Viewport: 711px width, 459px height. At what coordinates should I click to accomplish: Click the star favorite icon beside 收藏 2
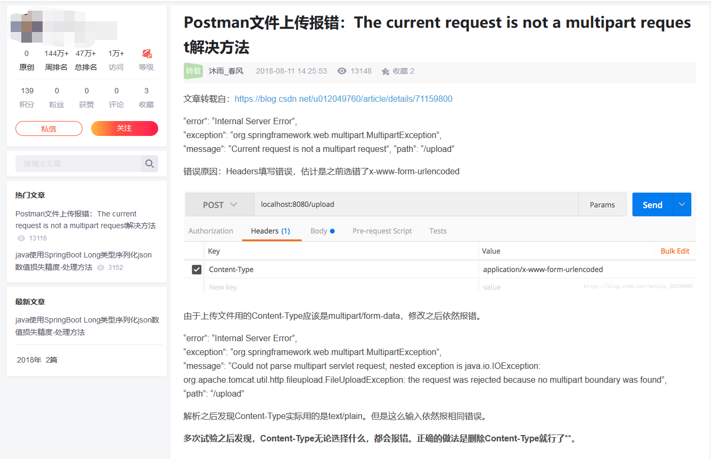385,71
